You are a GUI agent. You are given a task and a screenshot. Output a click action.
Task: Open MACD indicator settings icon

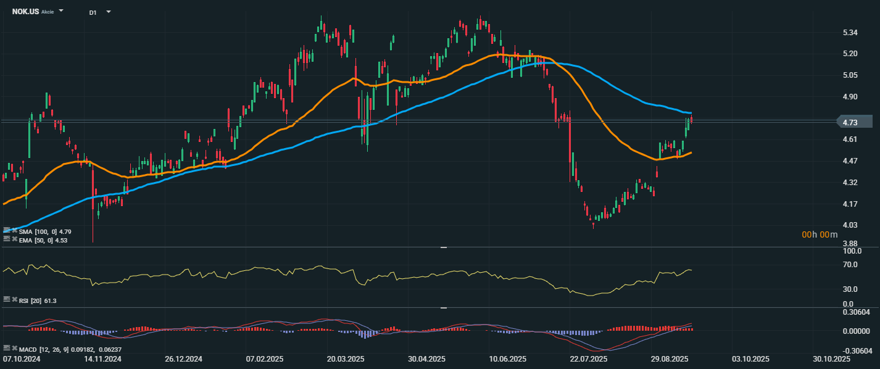(6, 348)
